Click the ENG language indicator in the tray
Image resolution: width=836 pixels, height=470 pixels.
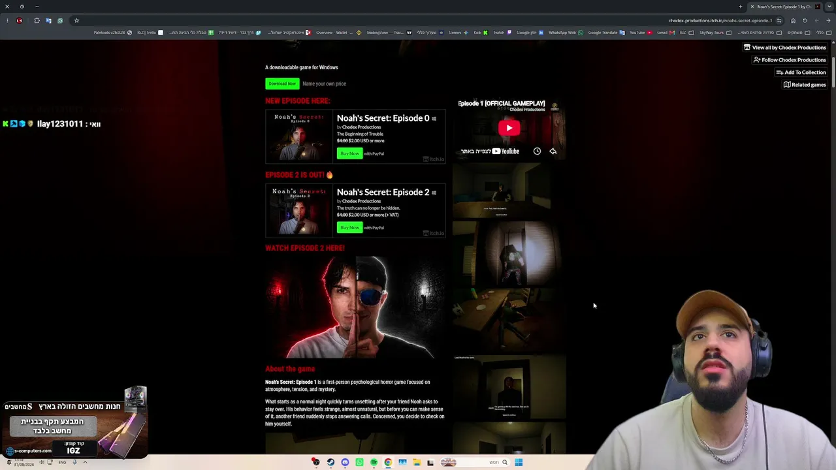(62, 462)
